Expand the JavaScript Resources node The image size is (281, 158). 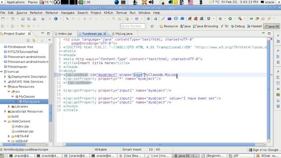(x=5, y=111)
